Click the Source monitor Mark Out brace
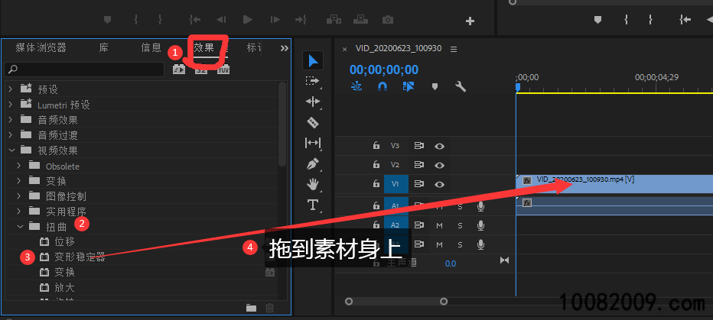 (160, 20)
